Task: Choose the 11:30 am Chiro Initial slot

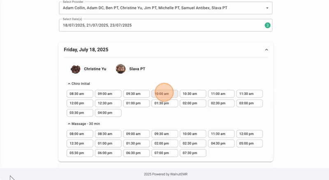Action: tap(249, 94)
